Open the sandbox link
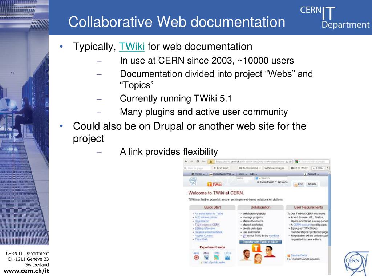This screenshot has height=279, width=372. (x=274, y=236)
